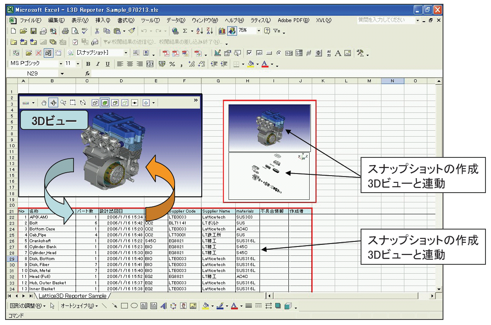Click the yellow fill color bucket

click(x=251, y=64)
